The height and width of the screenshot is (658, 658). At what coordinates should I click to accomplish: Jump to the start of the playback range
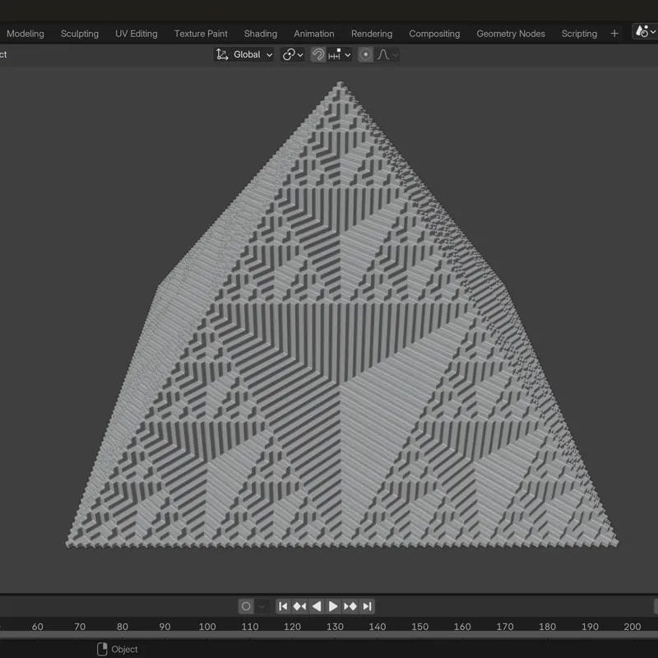284,606
